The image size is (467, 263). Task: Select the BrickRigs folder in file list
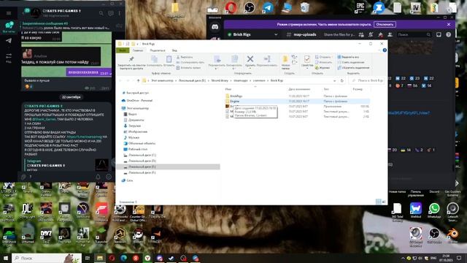(236, 96)
